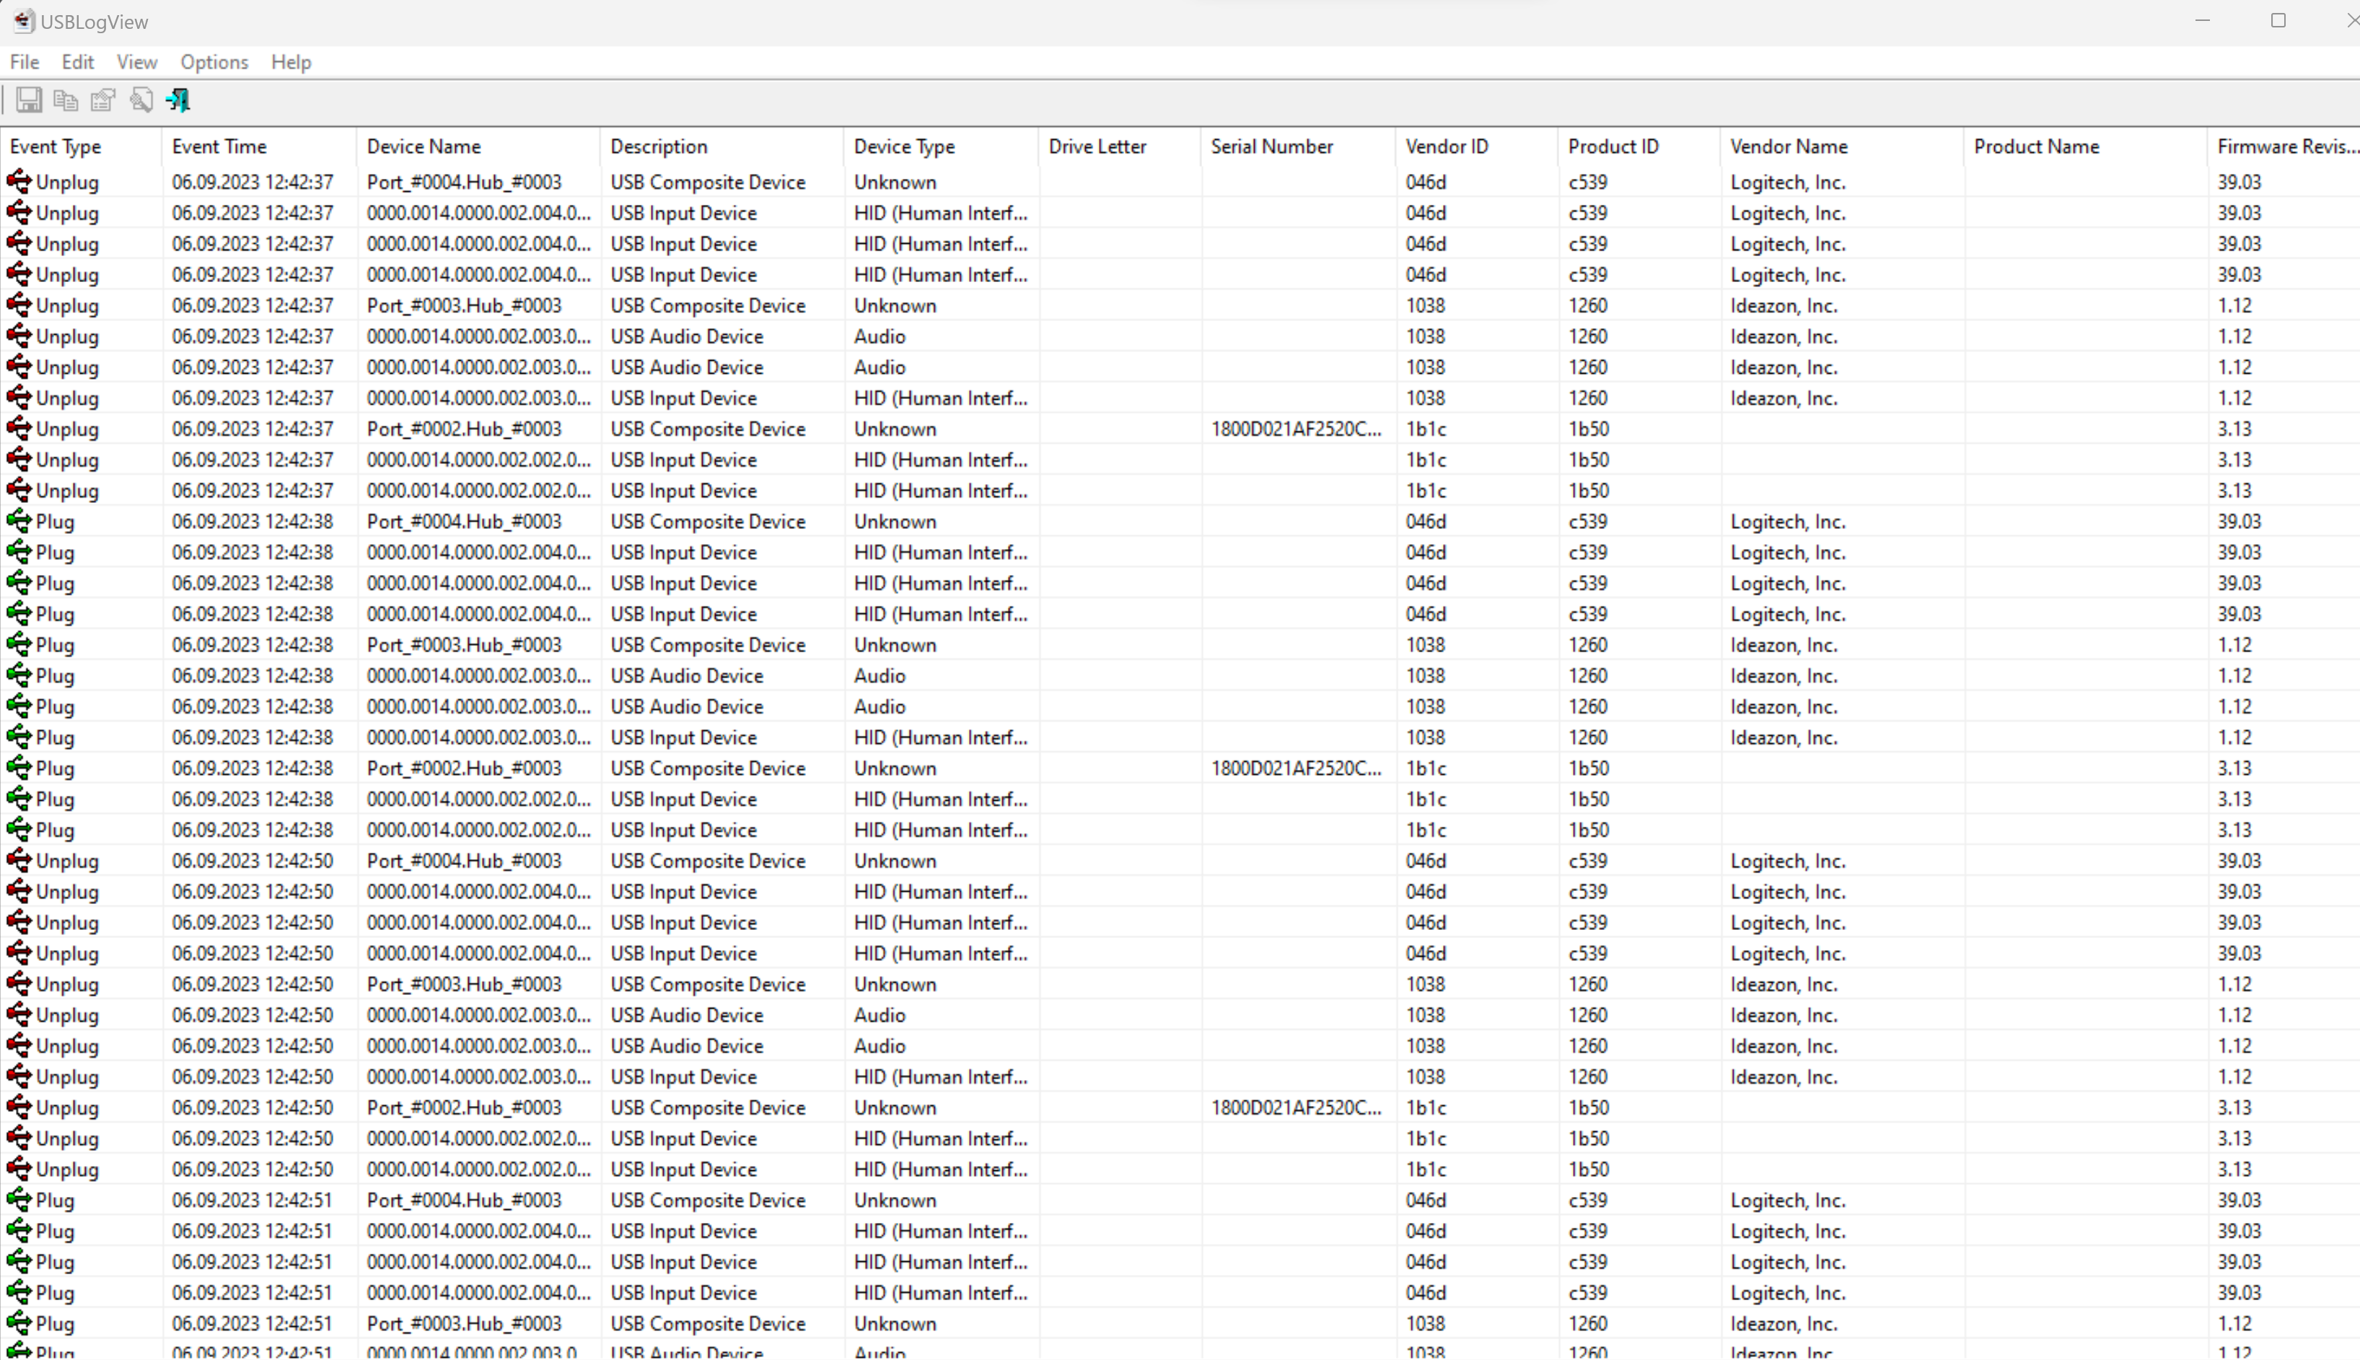2360x1360 pixels.
Task: Open the View menu
Action: (136, 61)
